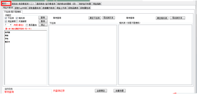Screen dimensions: 197x94
Task: Enable the 是否叠加 checkbox
Action: tap(27, 25)
